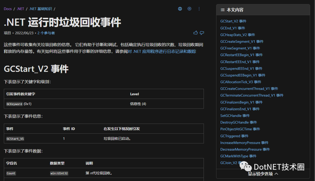Viewport: 315px width, 181px height.
Task: Jump to GCSuspendEEEnd_V1 事件 section
Action: [241, 69]
